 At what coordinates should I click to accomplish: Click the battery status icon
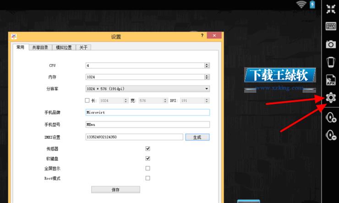point(312,4)
